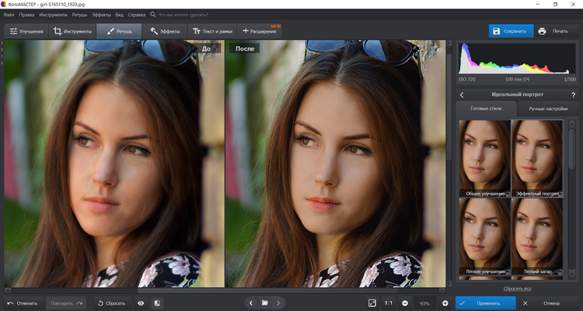Go to previous photo with left arrow
The image size is (583, 311).
[x=250, y=302]
